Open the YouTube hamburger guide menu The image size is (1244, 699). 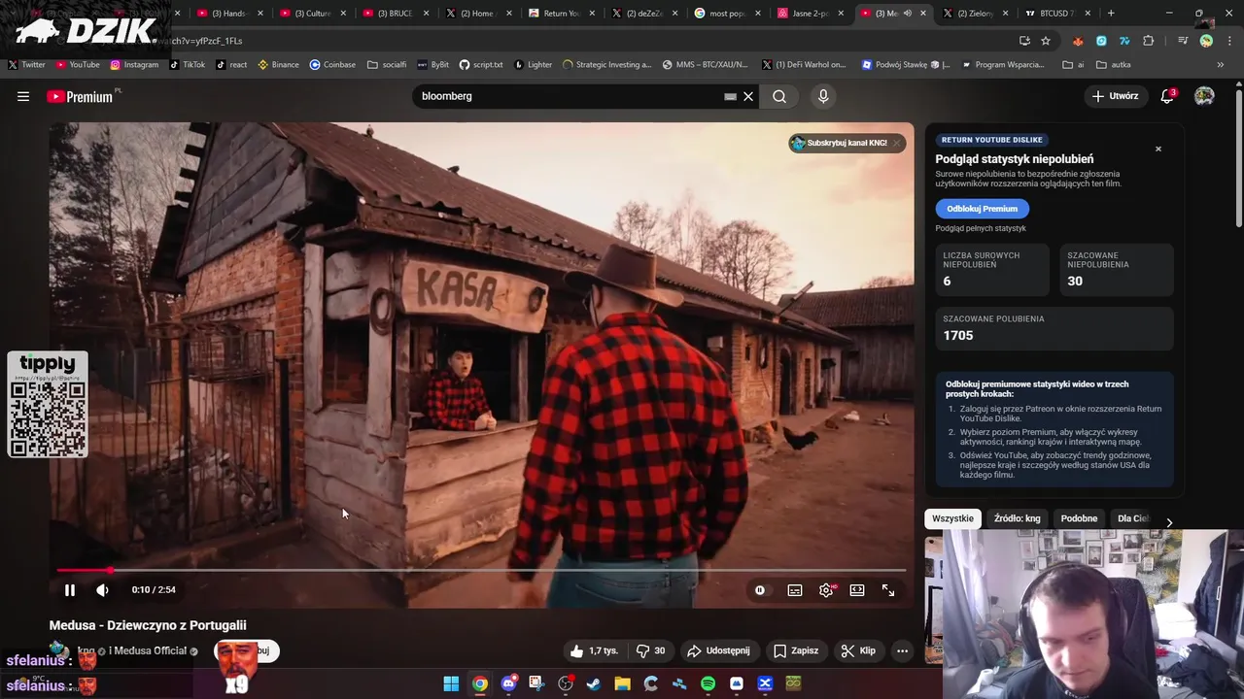[23, 96]
